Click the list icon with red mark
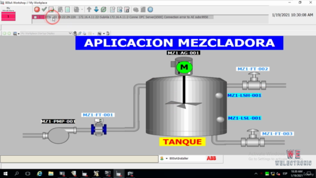The image size is (316, 178). 127,9
